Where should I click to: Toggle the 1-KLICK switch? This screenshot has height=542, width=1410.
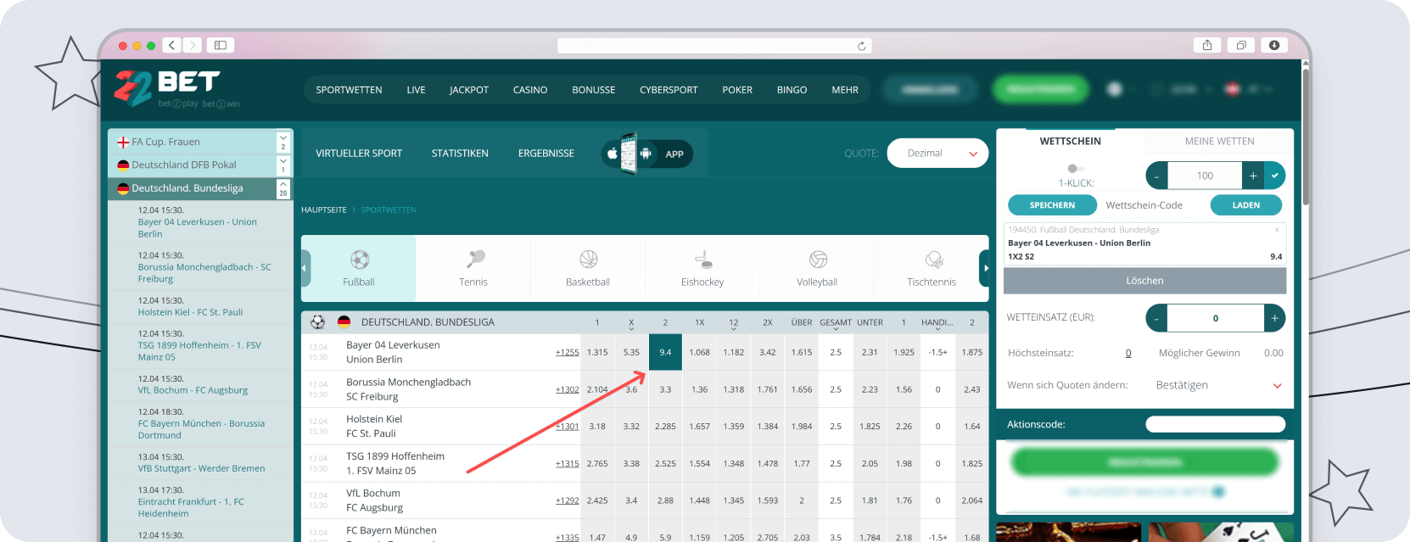[1076, 168]
